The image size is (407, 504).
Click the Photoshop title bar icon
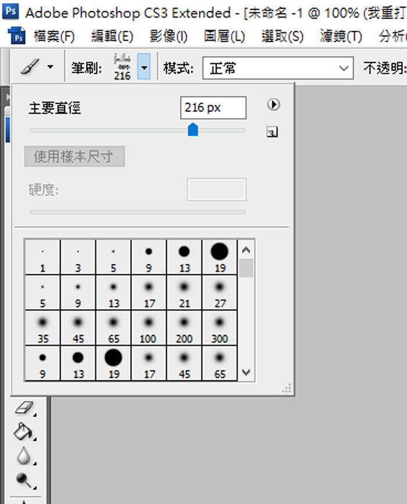[10, 11]
